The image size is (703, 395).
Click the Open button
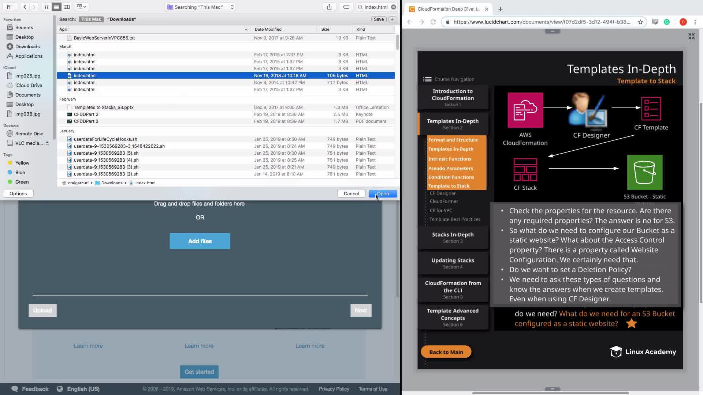[383, 193]
